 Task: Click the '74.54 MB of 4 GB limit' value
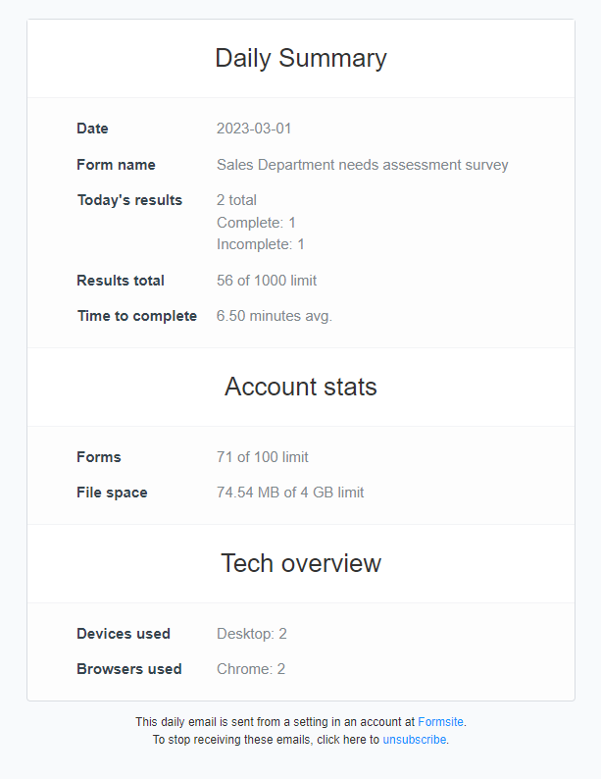(x=290, y=493)
